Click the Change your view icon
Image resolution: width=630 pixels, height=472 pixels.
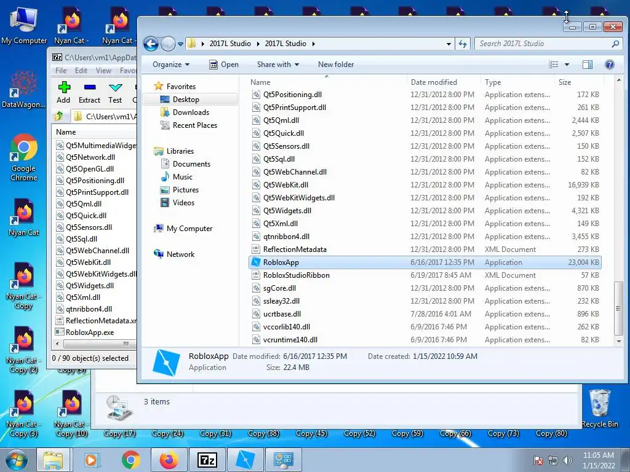coord(553,65)
